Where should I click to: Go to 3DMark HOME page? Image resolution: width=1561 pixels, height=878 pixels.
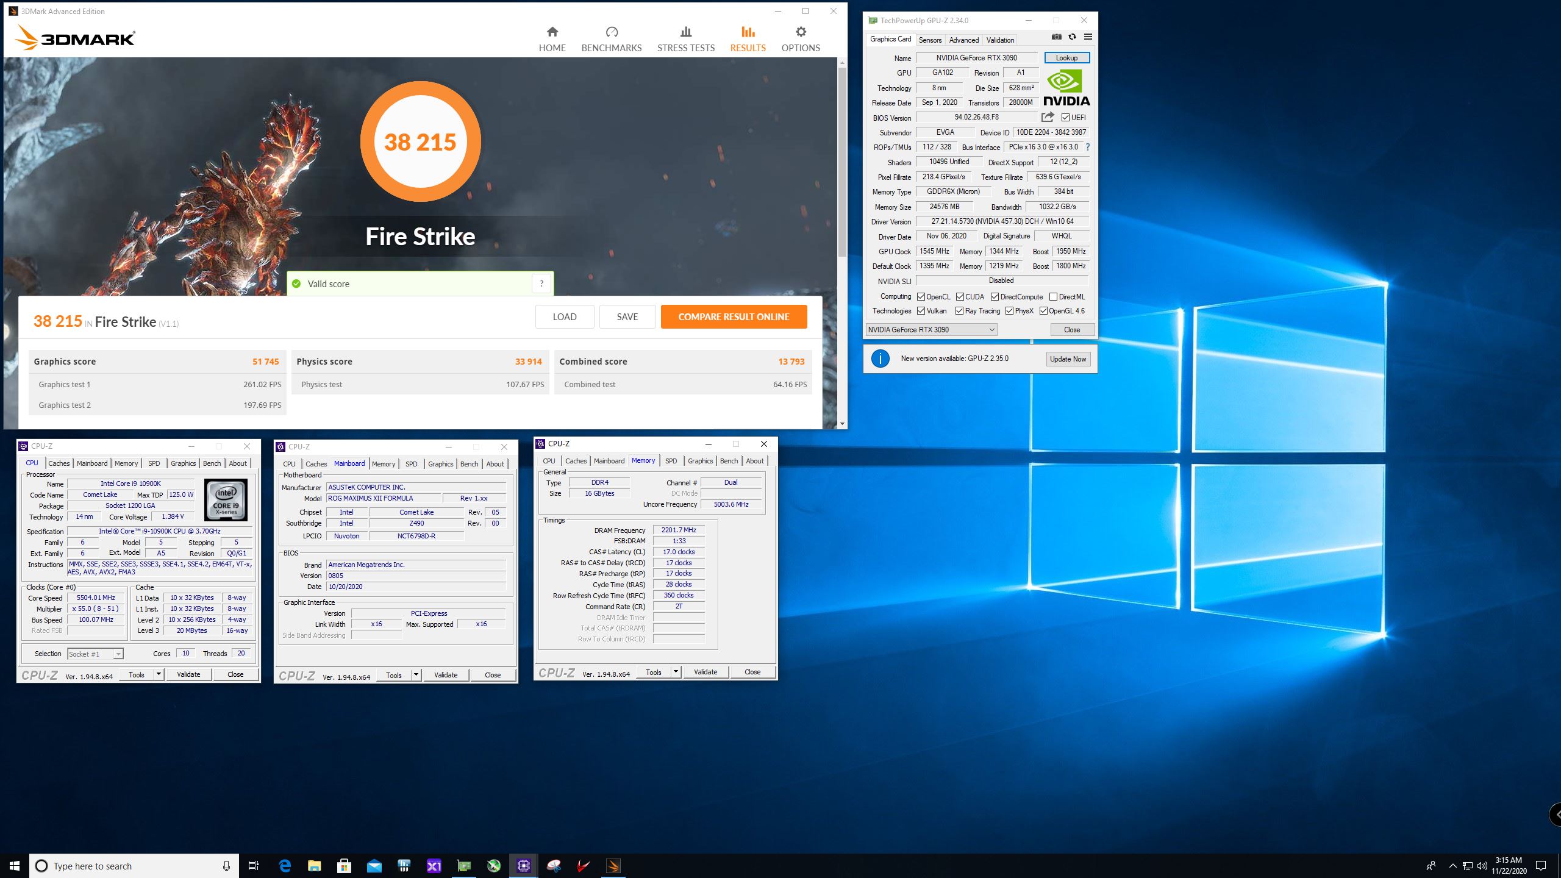pos(552,40)
